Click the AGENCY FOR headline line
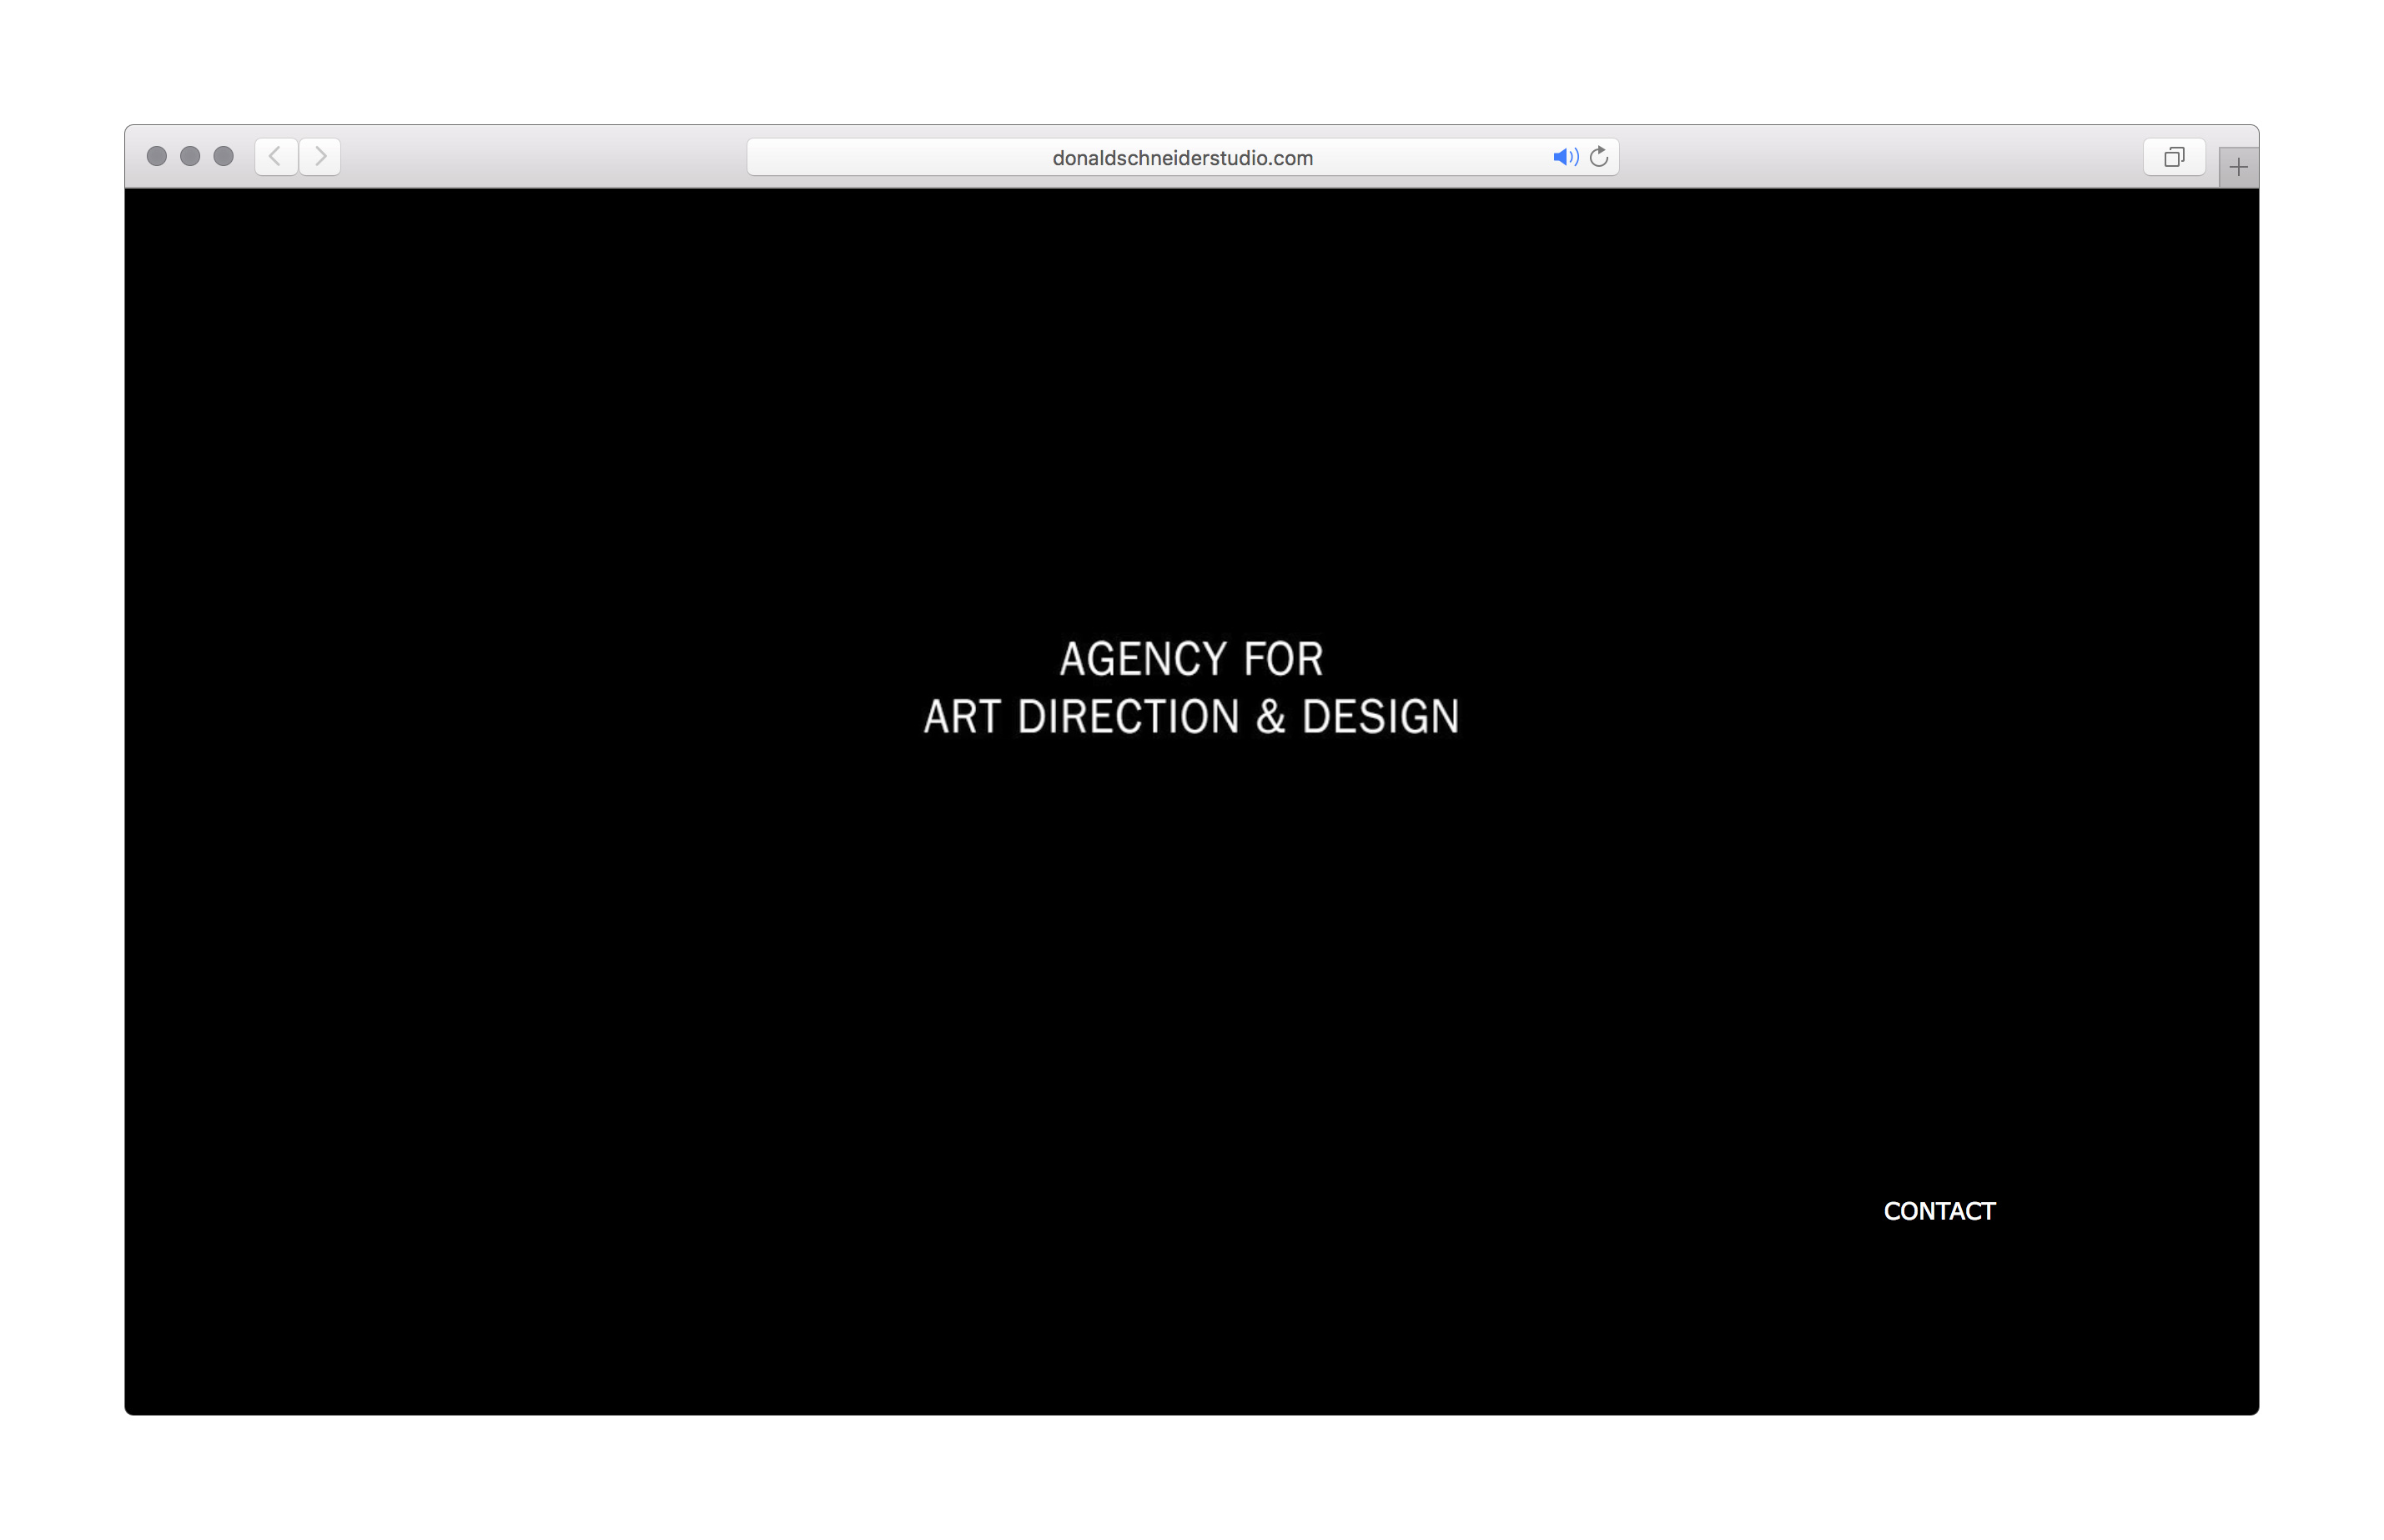The height and width of the screenshot is (1540, 2384). point(1191,659)
